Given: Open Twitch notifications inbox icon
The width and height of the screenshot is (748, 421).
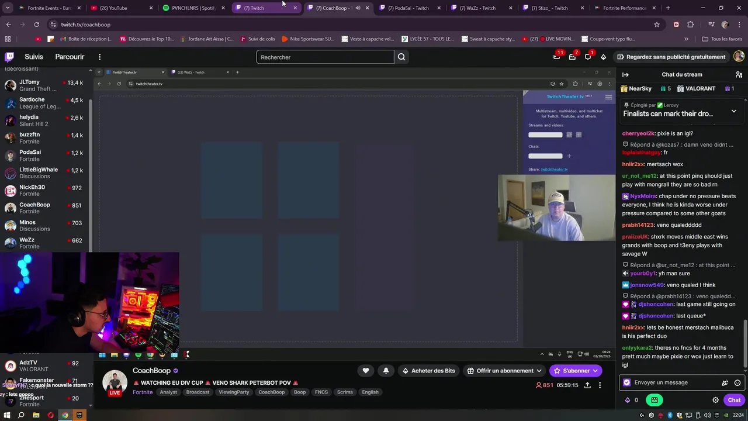Looking at the screenshot, I should [x=572, y=57].
